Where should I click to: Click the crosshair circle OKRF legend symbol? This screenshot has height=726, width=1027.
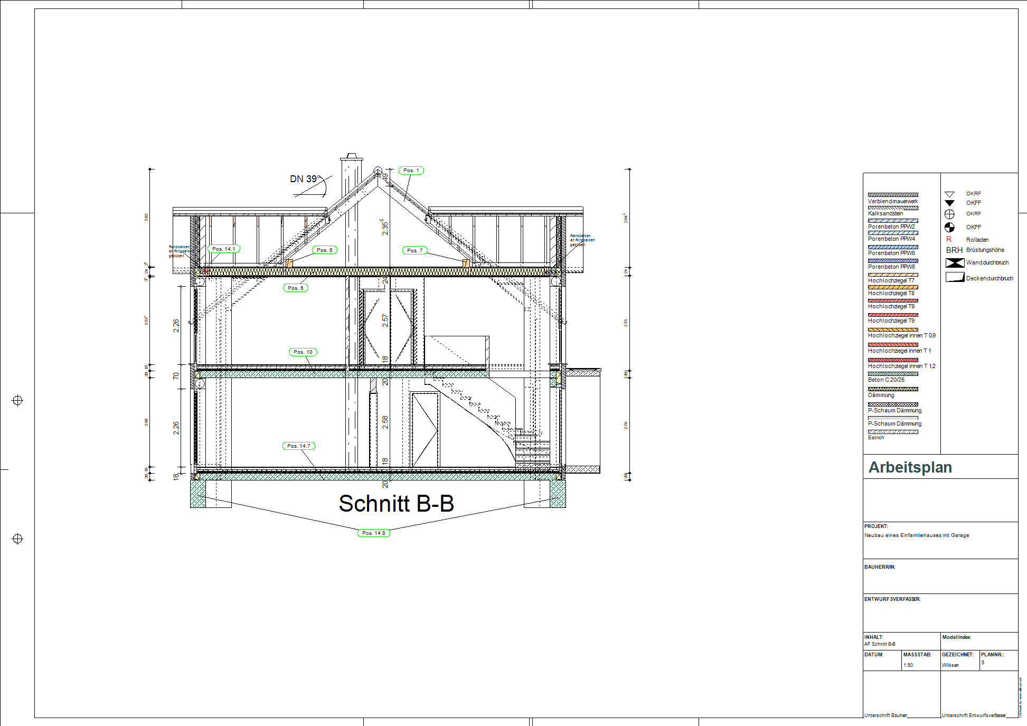949,214
